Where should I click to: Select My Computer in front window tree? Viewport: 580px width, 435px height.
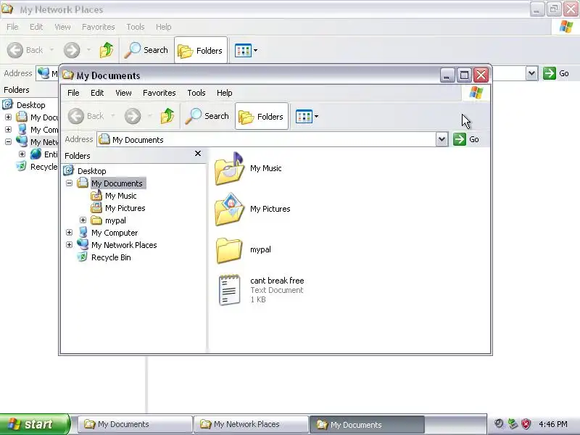point(115,233)
